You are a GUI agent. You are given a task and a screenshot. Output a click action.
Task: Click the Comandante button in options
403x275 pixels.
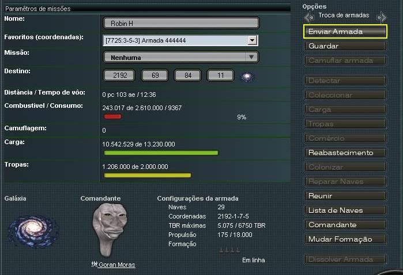[345, 225]
